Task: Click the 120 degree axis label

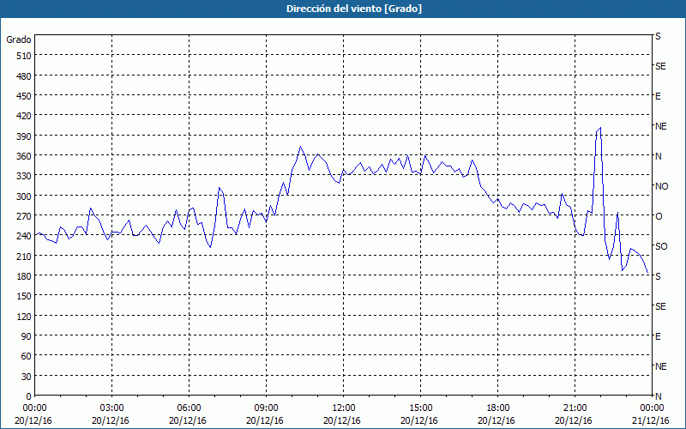Action: click(x=25, y=316)
